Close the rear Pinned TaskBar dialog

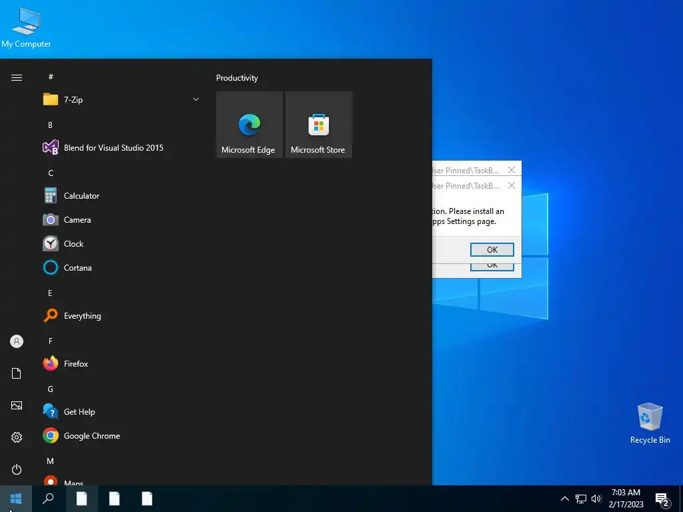(x=512, y=170)
